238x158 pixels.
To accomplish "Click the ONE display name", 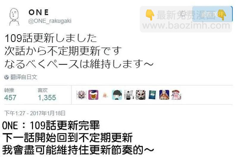I will 39,12.
